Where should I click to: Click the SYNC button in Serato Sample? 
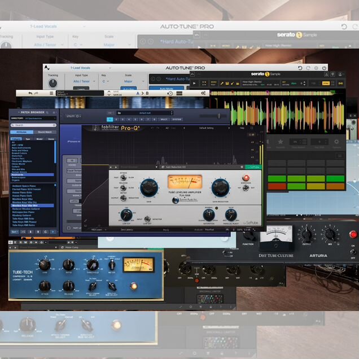coord(326,84)
